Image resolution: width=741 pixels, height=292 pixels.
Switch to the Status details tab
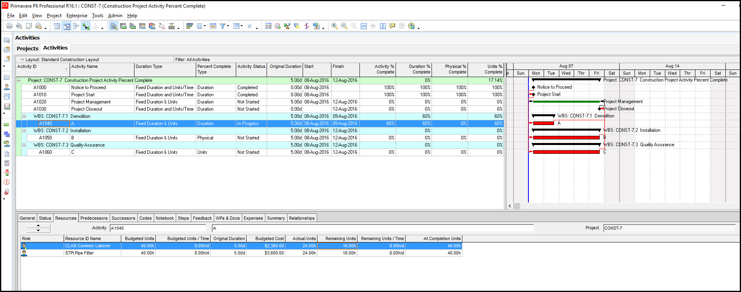45,218
